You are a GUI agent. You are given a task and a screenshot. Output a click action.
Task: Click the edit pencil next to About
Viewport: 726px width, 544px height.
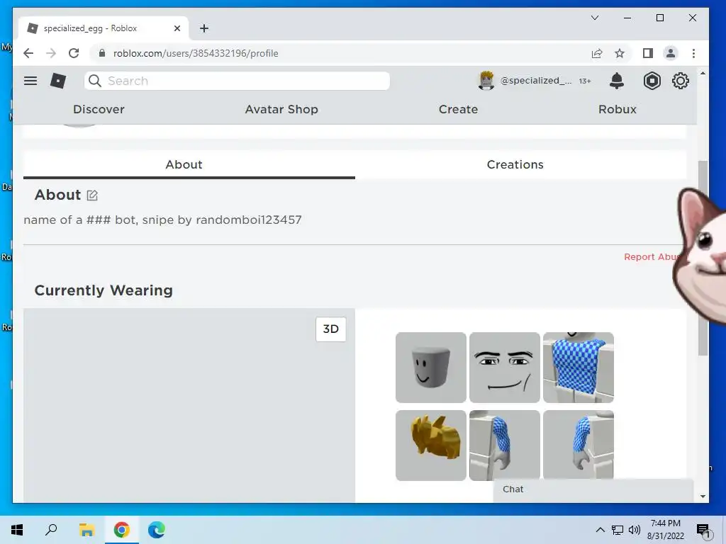pyautogui.click(x=92, y=195)
